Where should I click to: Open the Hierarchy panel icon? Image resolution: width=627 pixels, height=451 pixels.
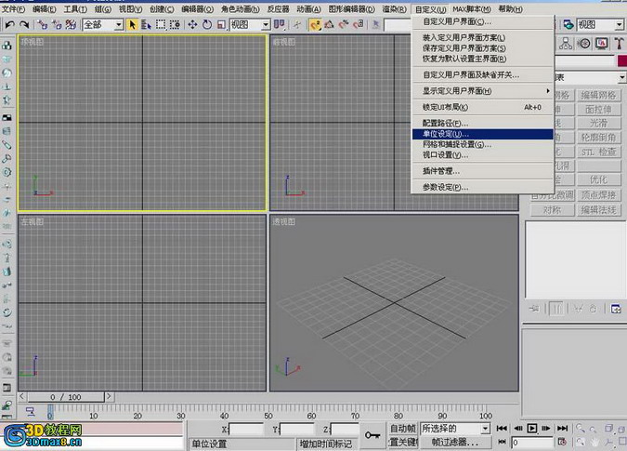coord(566,43)
